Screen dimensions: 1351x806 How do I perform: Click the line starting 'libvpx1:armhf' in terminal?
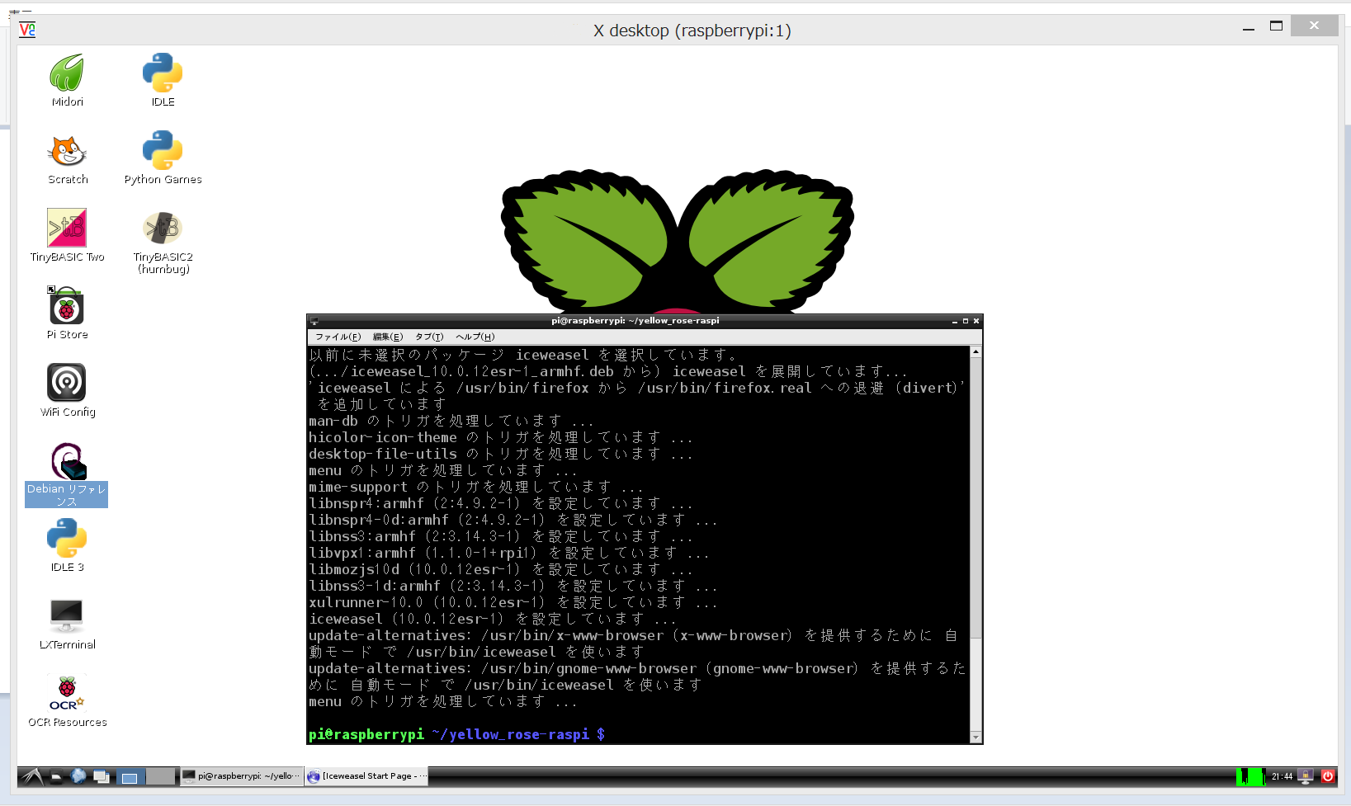(x=509, y=553)
